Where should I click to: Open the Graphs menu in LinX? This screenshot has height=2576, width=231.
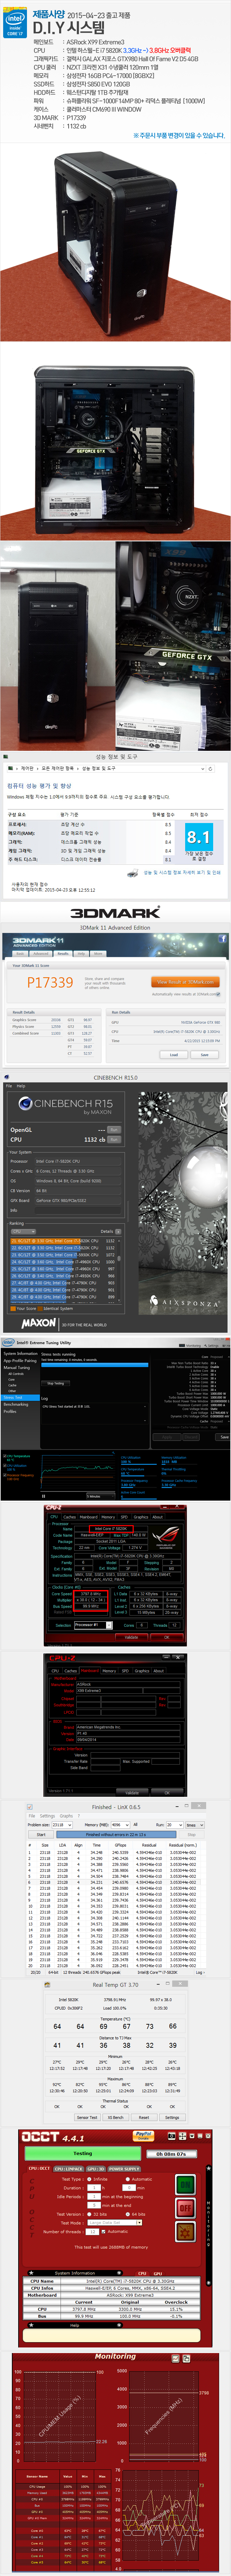[66, 1816]
